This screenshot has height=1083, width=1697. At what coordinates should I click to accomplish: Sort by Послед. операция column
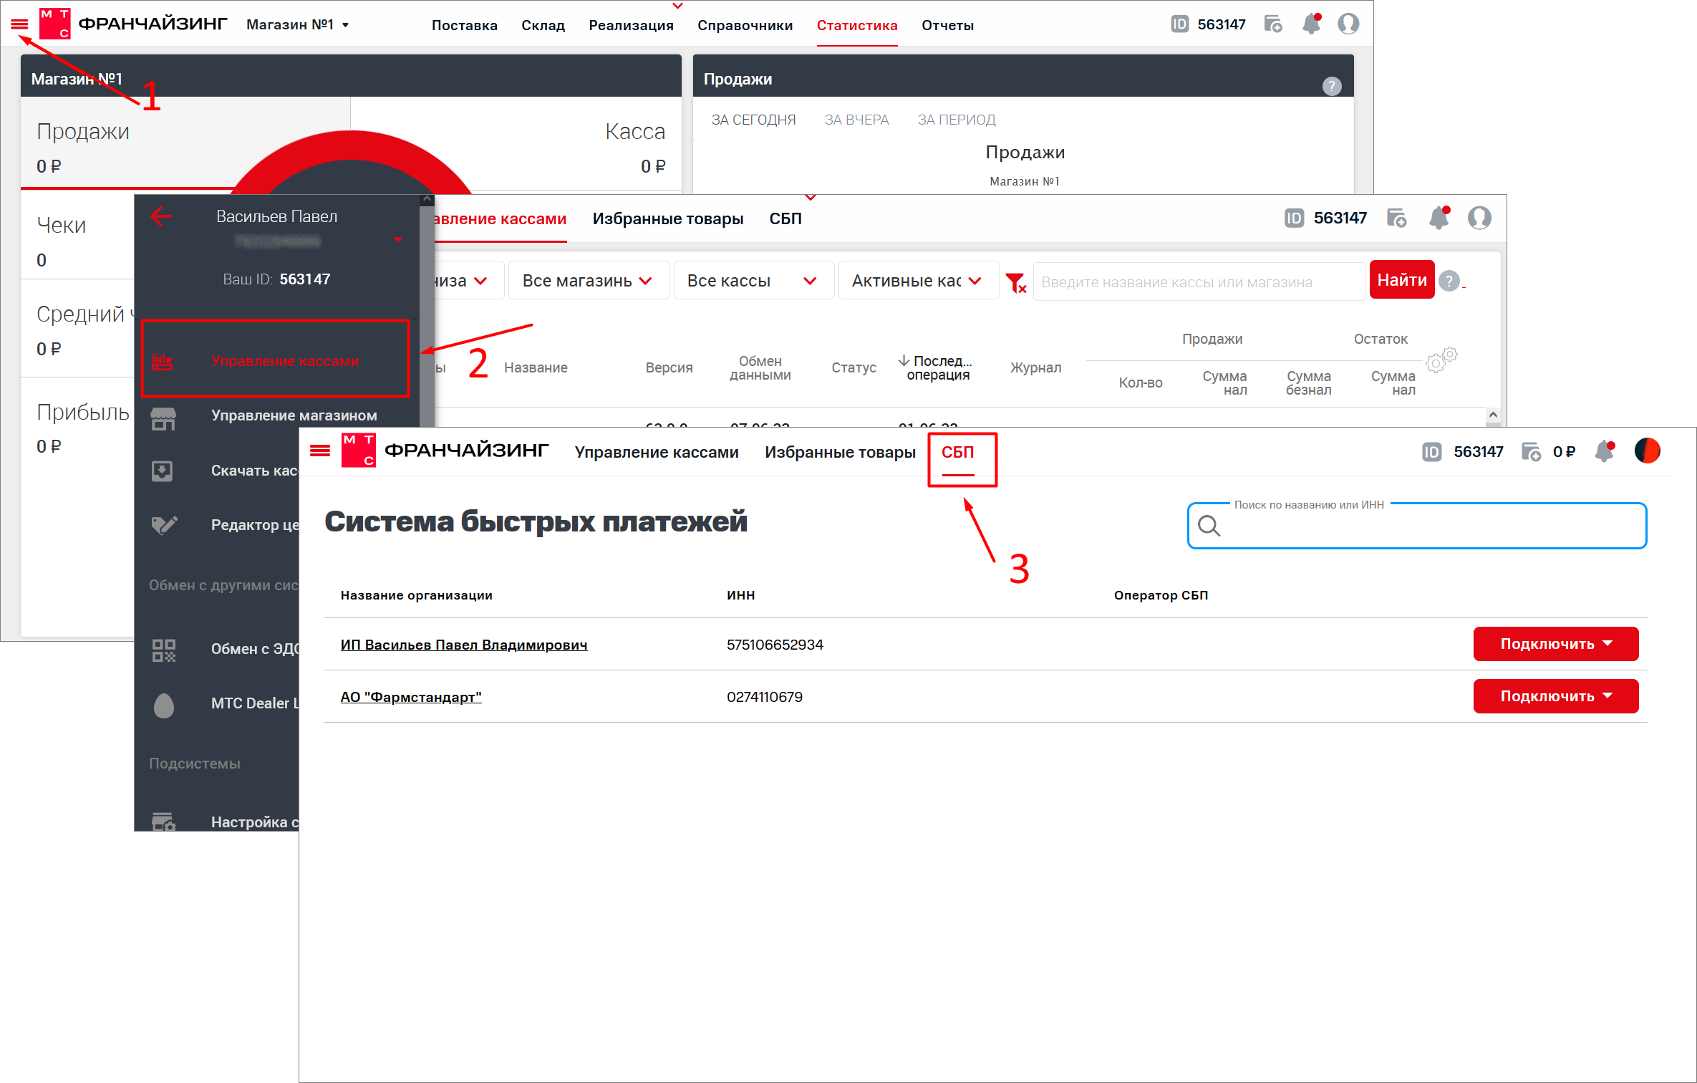[x=937, y=367]
